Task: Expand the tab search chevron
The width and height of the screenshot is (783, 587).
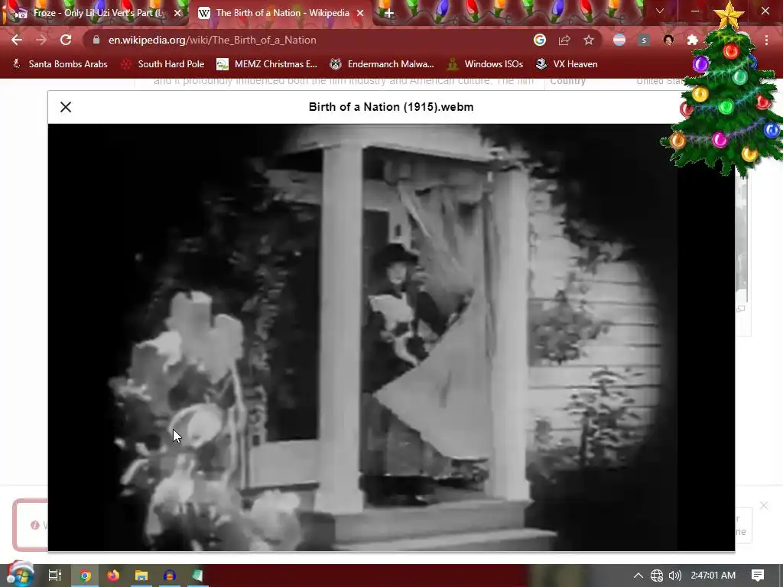Action: pyautogui.click(x=660, y=11)
